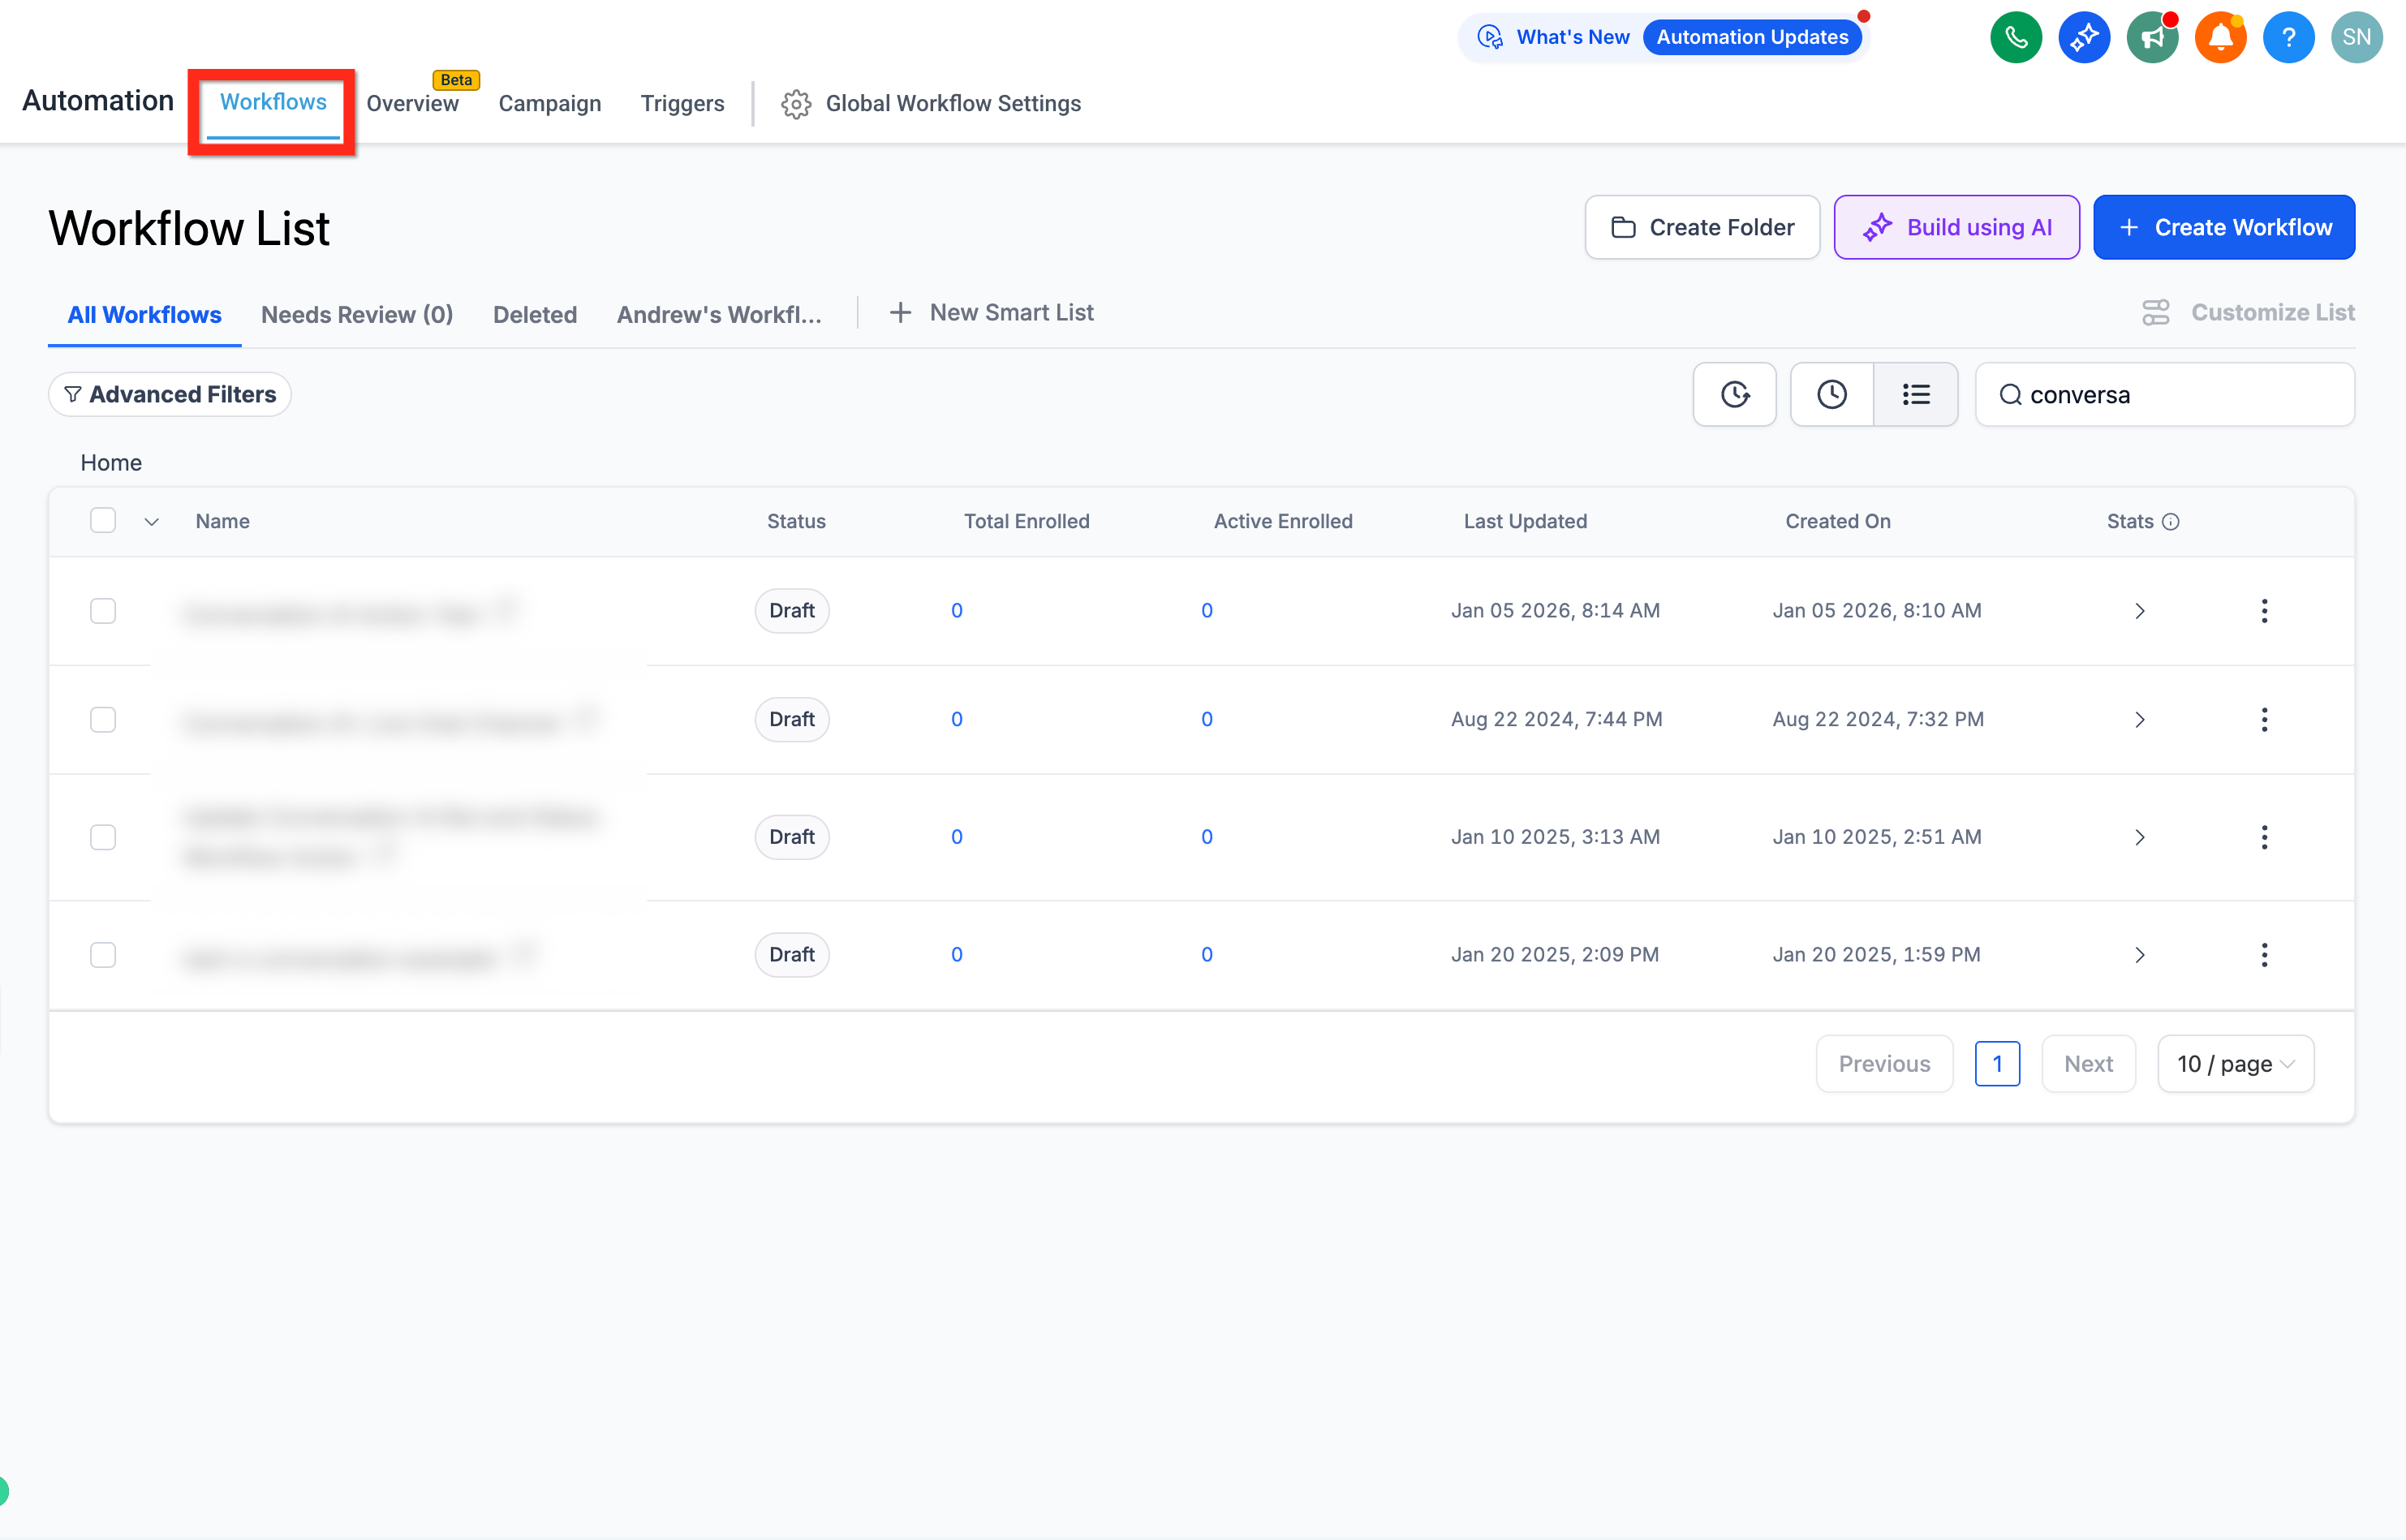Check the Jan 20 2025 workflow row checkbox

103,954
